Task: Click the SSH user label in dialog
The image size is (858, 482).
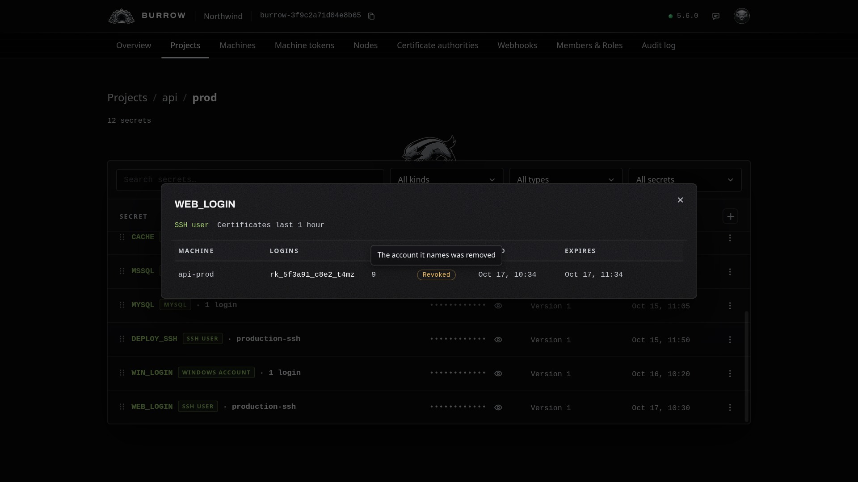Action: (x=191, y=225)
